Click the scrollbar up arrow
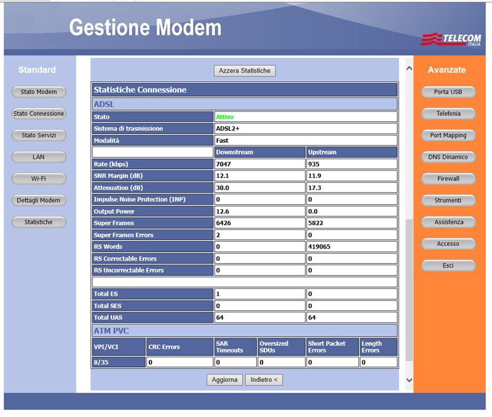The width and height of the screenshot is (492, 417). (x=410, y=68)
